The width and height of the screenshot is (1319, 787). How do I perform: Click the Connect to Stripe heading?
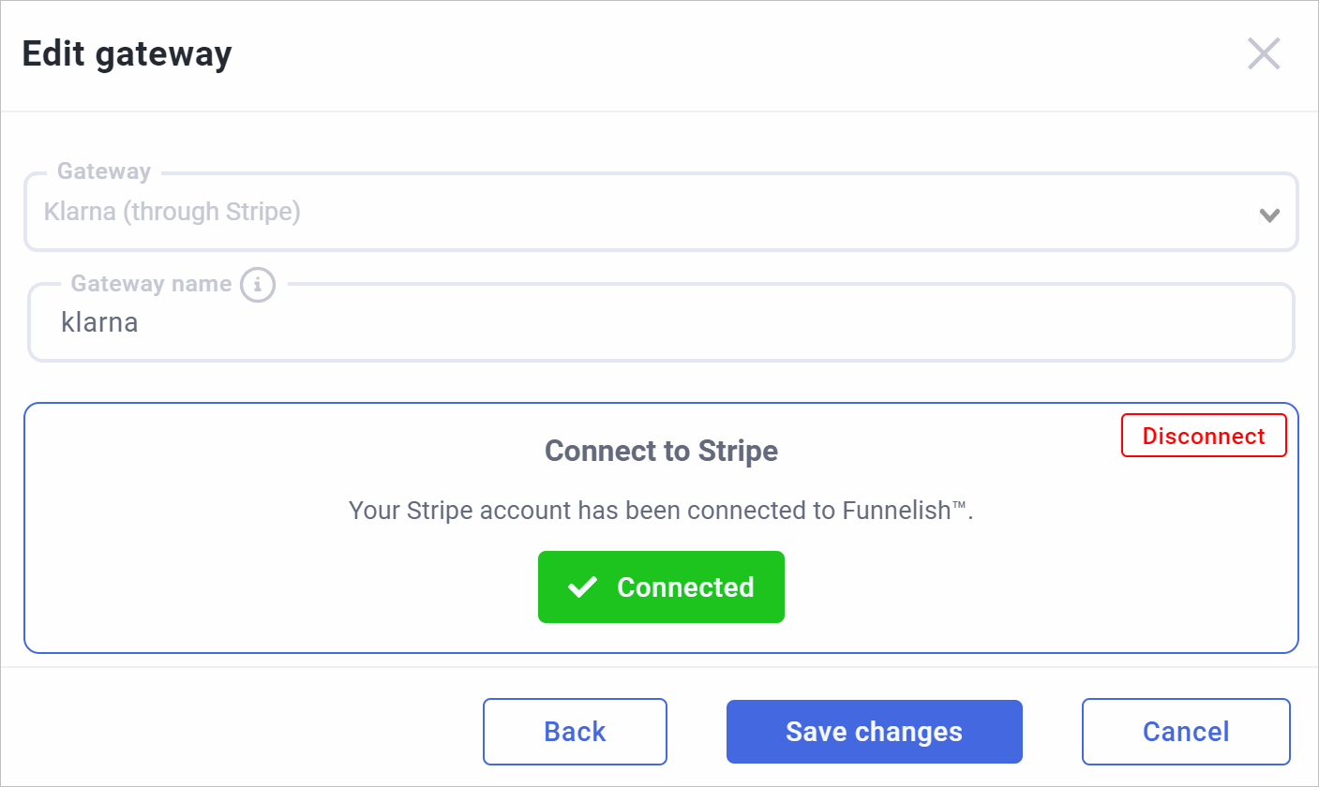coord(661,451)
